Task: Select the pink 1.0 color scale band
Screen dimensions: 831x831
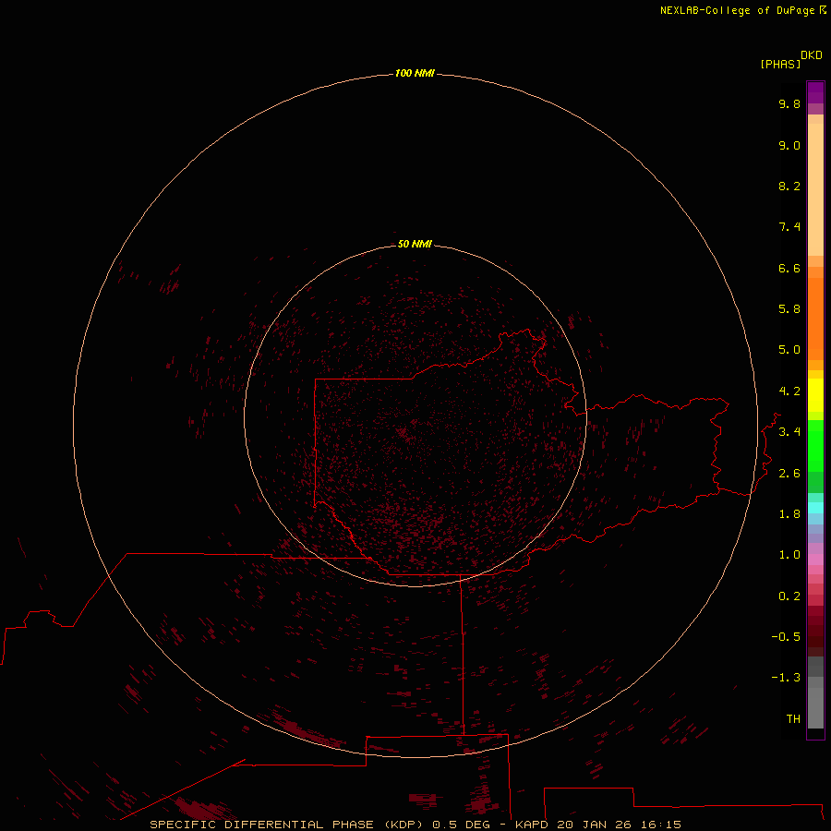Action: point(815,560)
